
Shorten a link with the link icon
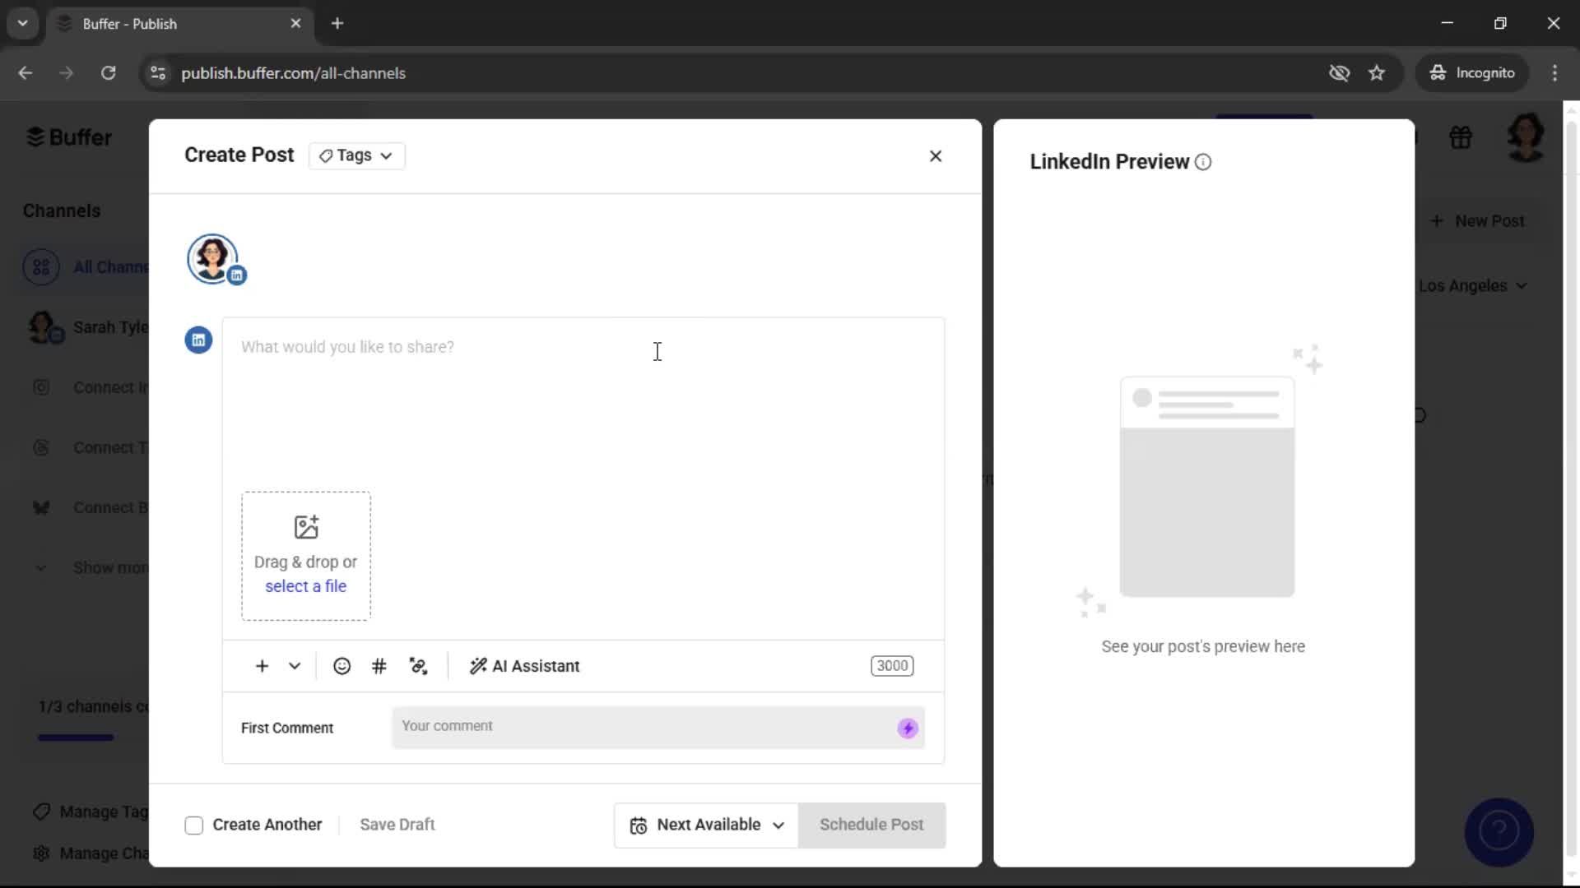pos(418,666)
